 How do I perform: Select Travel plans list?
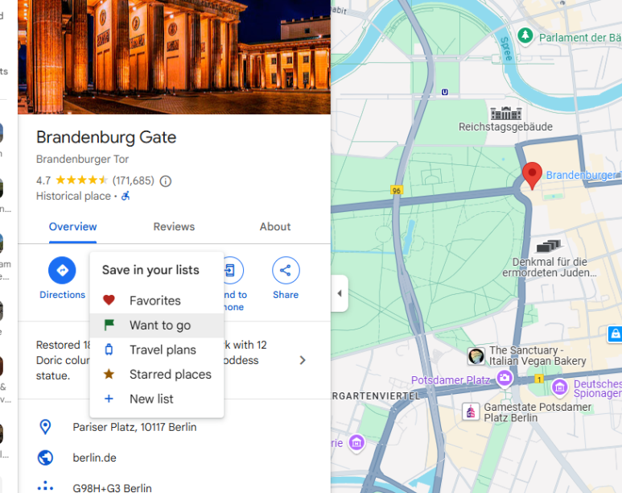coord(157,350)
